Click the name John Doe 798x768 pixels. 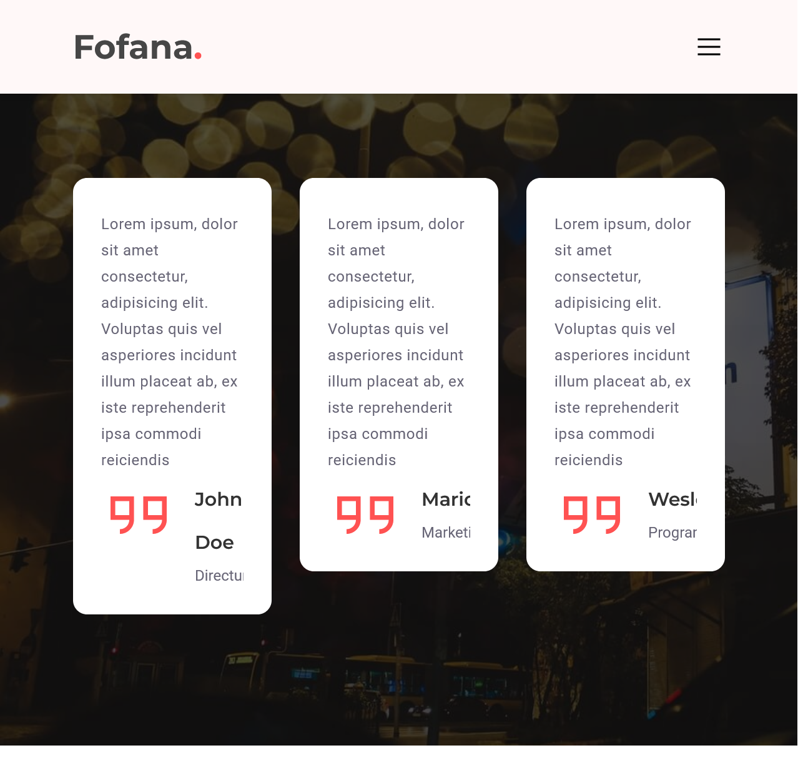(217, 520)
